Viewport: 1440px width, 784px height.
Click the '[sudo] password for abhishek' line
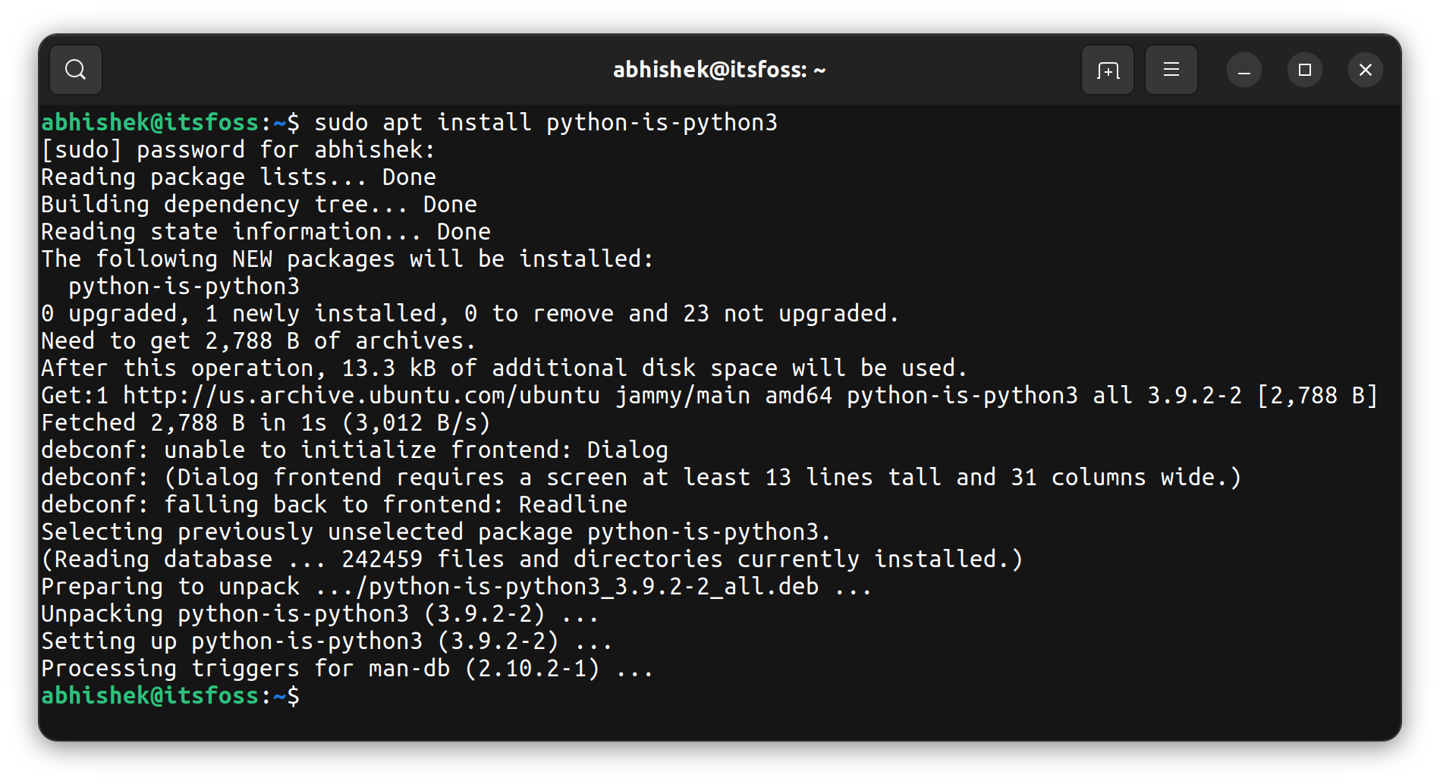coord(238,149)
